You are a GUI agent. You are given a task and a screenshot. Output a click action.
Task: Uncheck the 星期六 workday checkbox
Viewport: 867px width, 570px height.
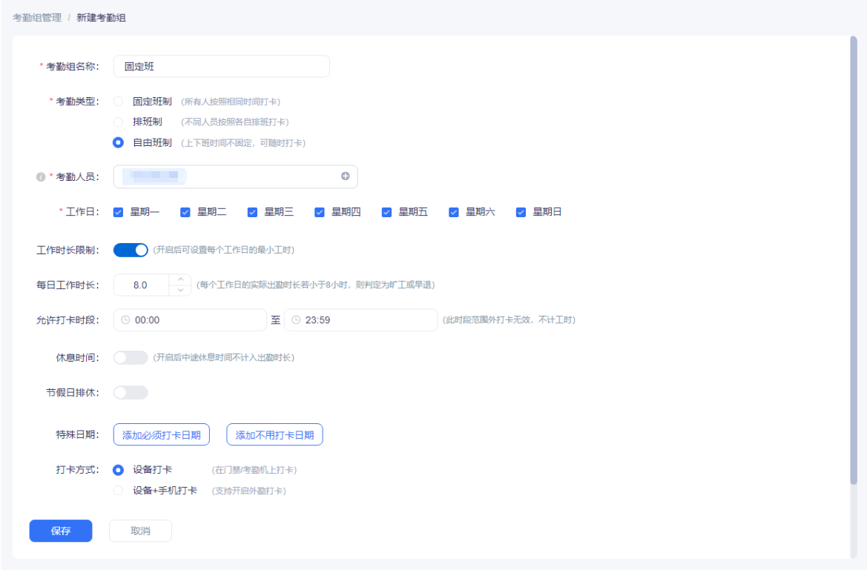[x=454, y=213]
